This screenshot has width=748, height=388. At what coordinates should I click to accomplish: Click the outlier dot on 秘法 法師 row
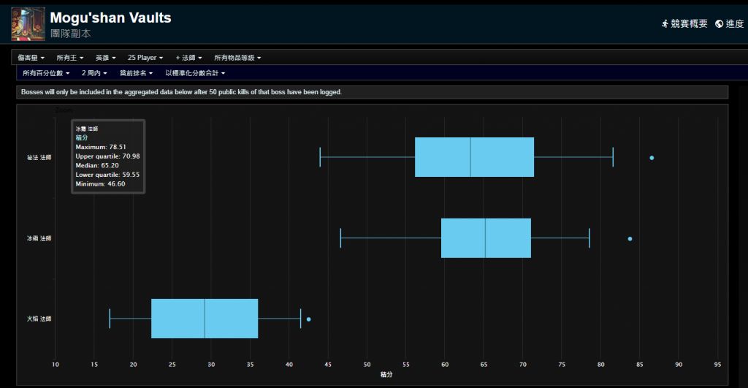point(652,158)
